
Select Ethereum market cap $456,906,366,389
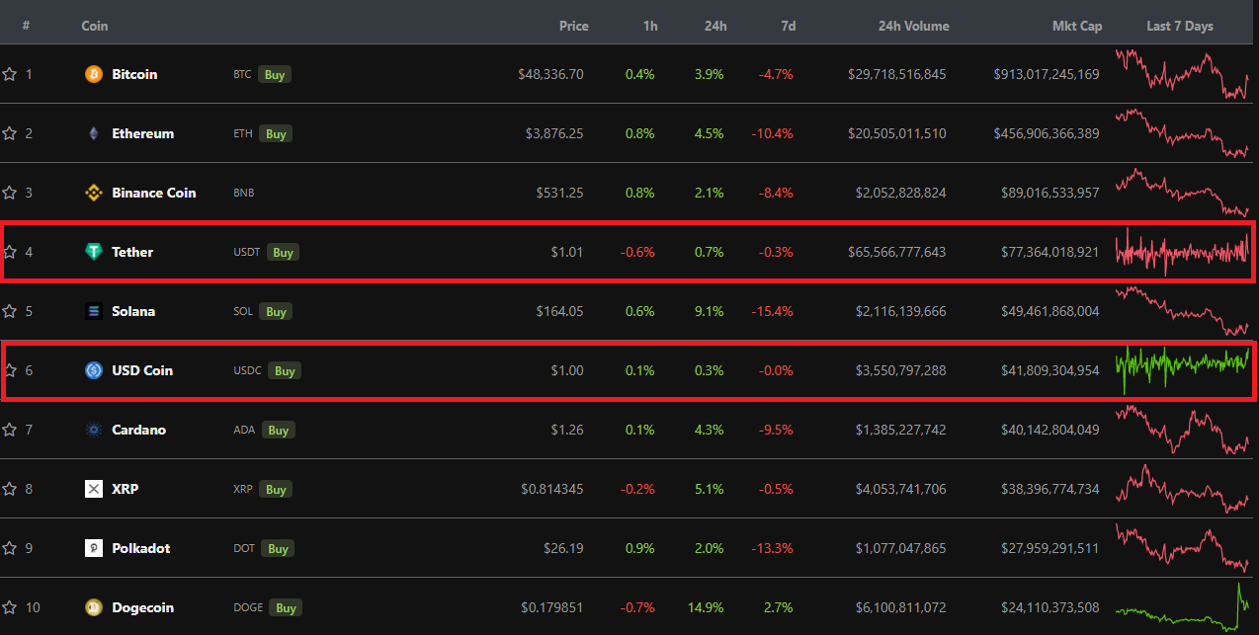click(1047, 133)
